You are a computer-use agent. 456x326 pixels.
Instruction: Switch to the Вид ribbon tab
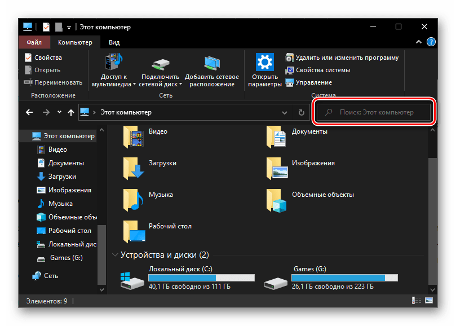coord(114,42)
